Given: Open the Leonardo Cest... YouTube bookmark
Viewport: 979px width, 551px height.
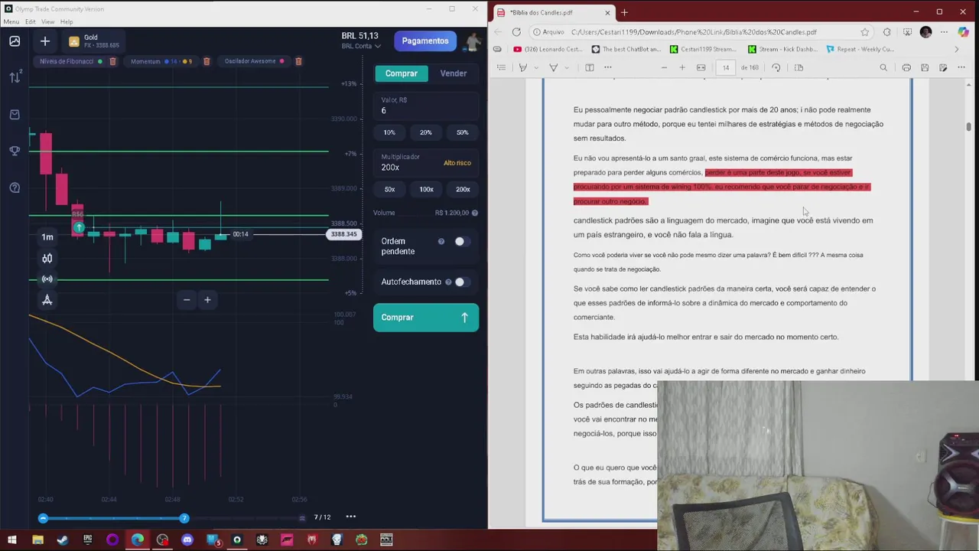Looking at the screenshot, I should [548, 49].
